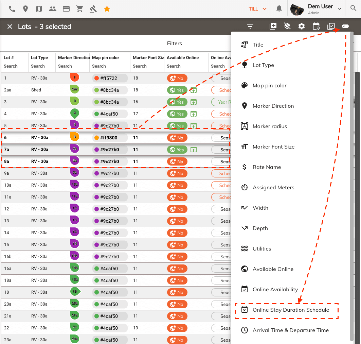Click the filter list icon in Lots toolbar
361x344 pixels.
tap(250, 27)
